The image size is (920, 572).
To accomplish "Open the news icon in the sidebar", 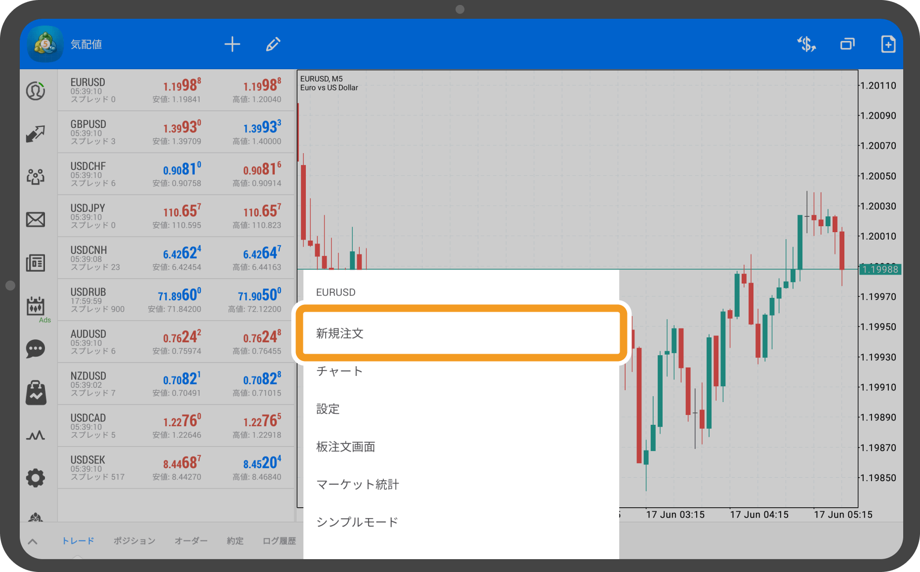I will 36,262.
